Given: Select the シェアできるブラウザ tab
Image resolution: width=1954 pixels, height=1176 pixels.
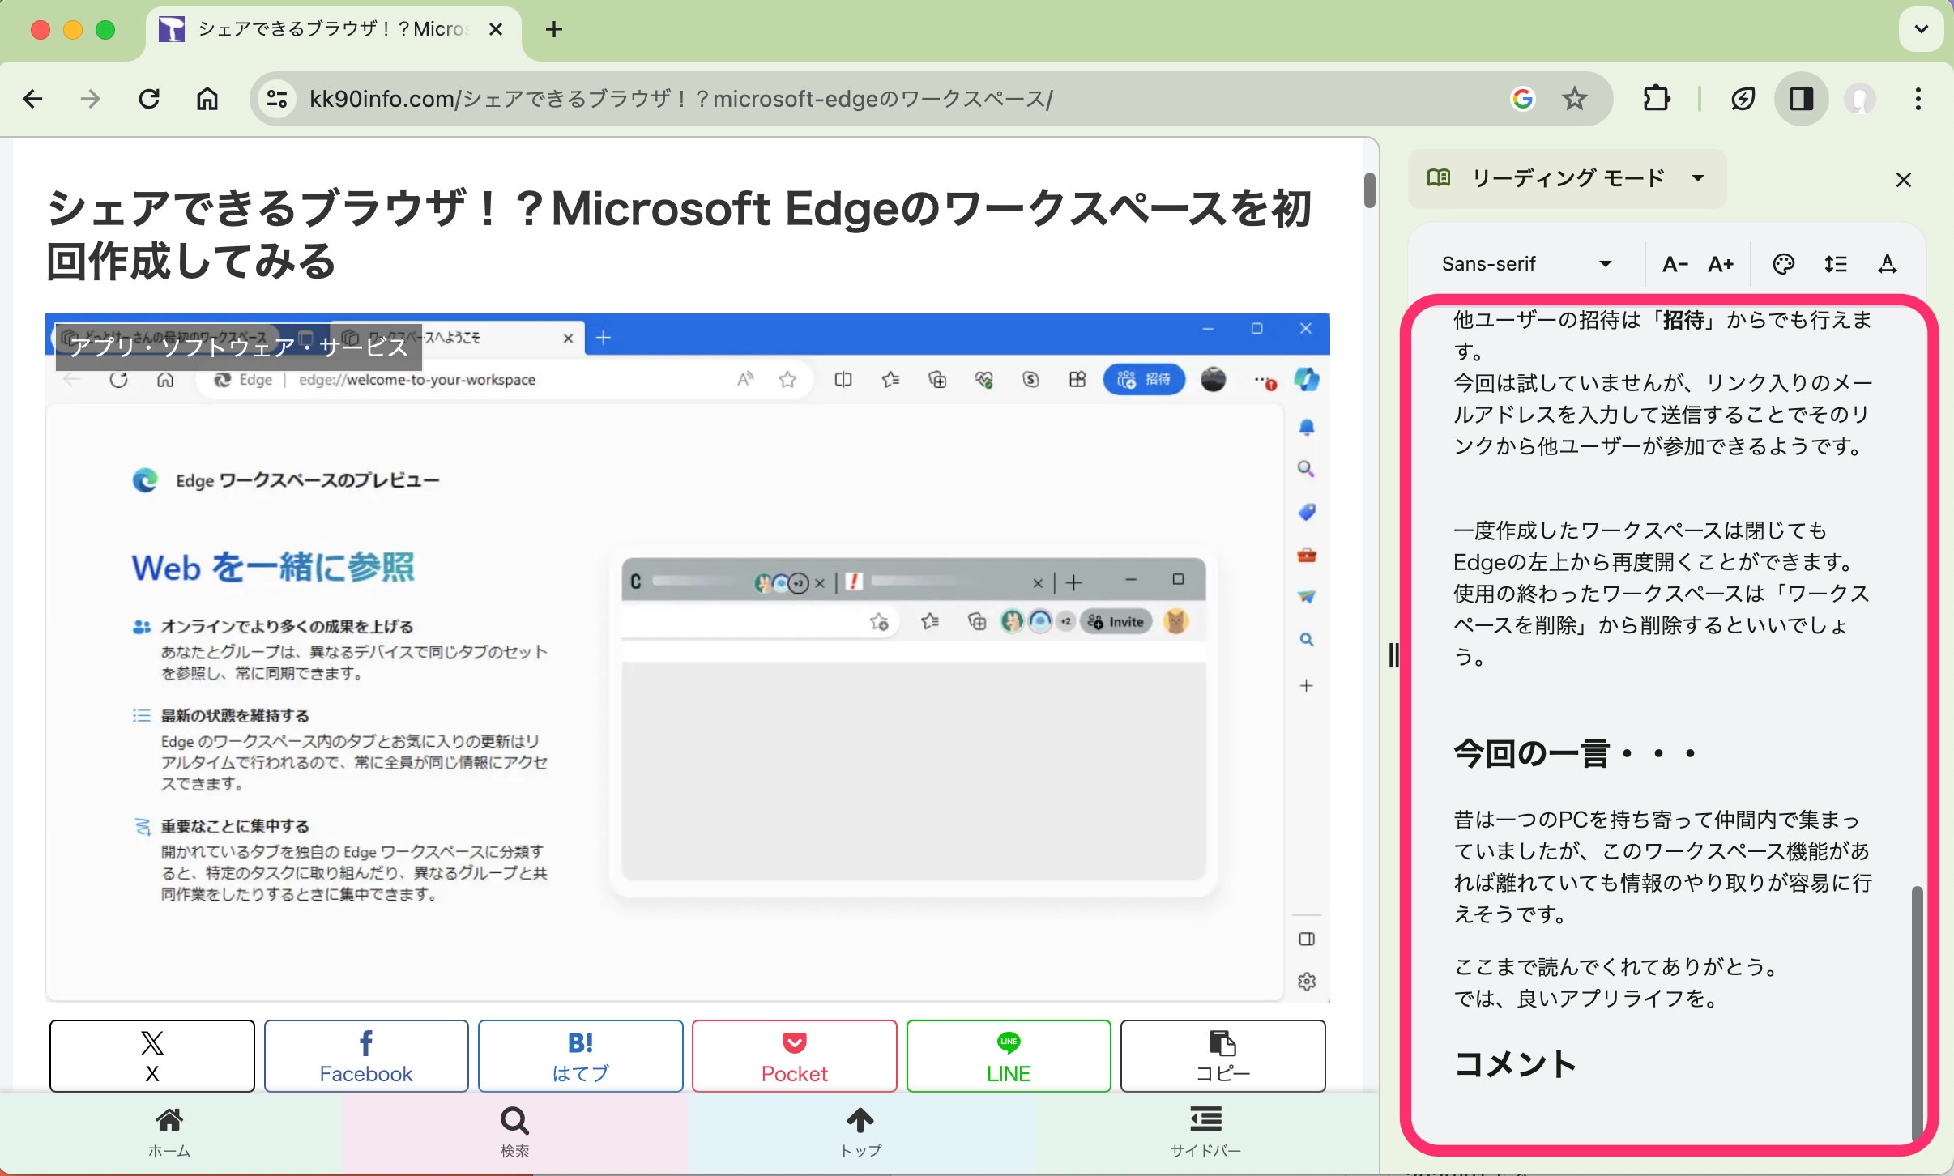Looking at the screenshot, I should pos(332,31).
